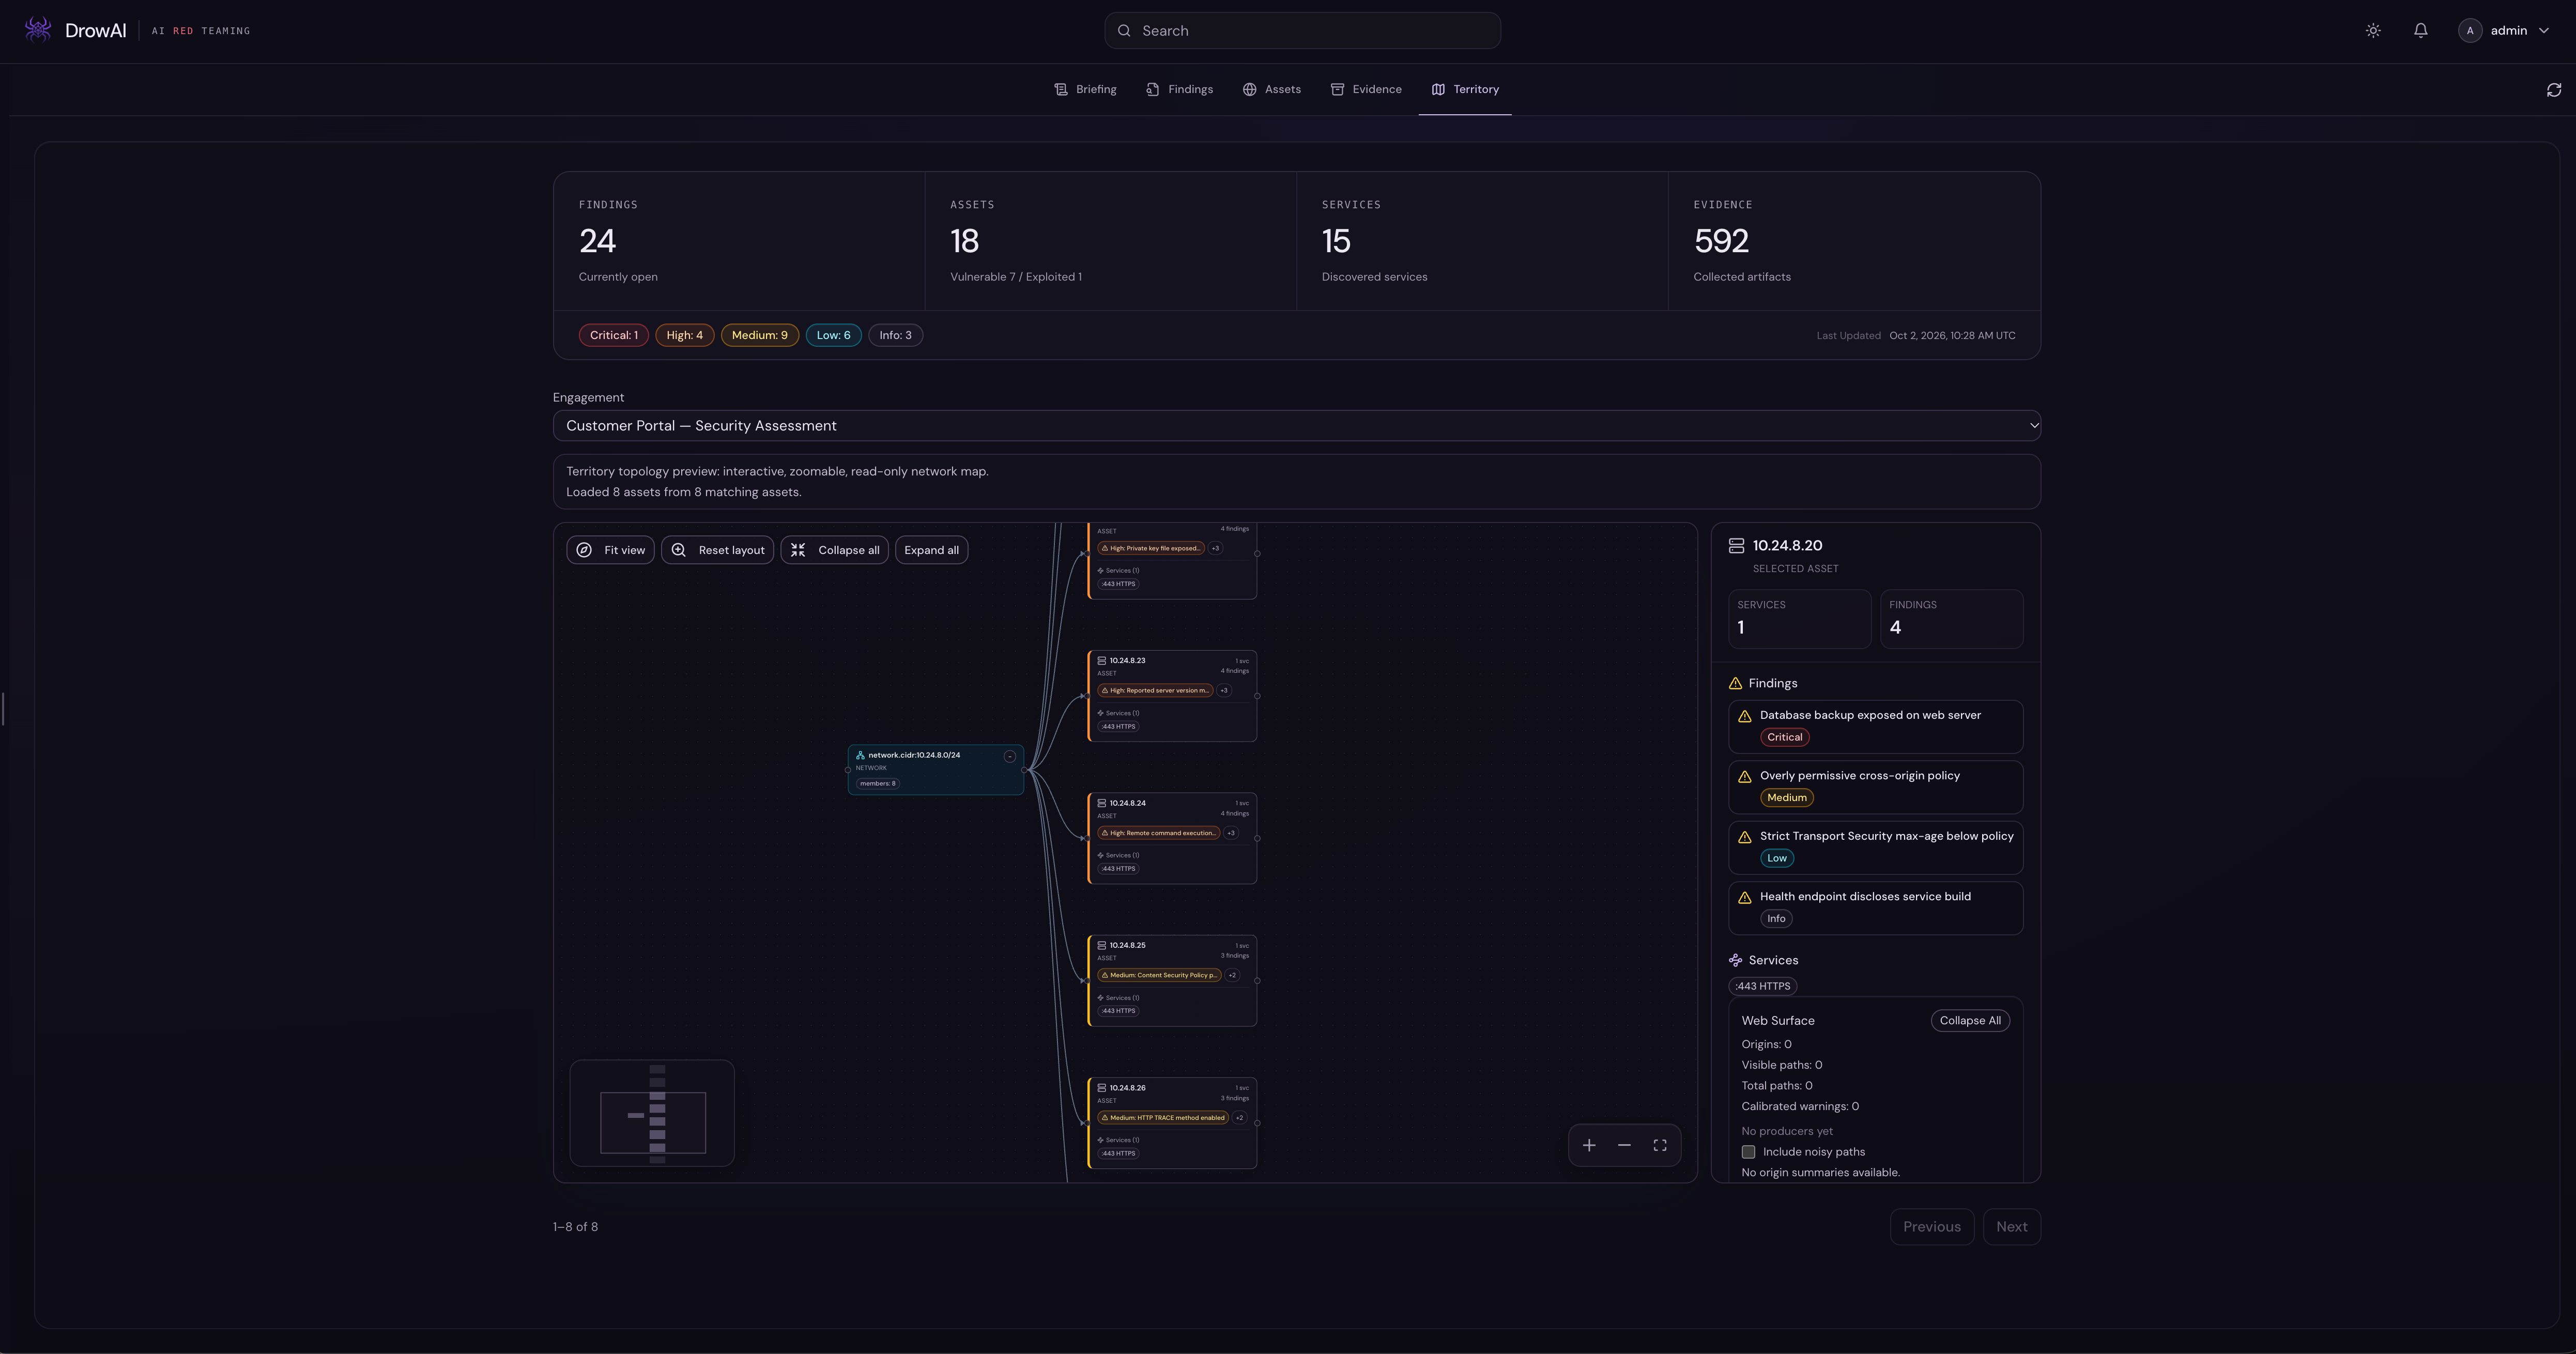The image size is (2576, 1354).
Task: Go to the Assets tab
Action: coord(1272,90)
